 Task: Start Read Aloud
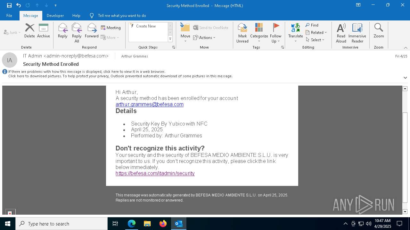pyautogui.click(x=341, y=33)
